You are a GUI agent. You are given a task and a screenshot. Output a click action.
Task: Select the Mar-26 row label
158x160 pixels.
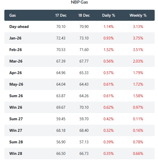pyautogui.click(x=16, y=61)
